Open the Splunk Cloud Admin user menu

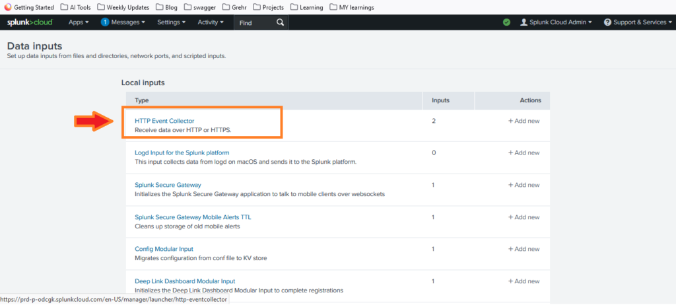tap(556, 22)
